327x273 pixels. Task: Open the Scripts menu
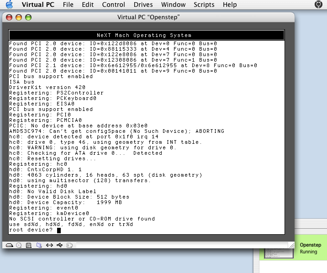[x=204, y=5]
